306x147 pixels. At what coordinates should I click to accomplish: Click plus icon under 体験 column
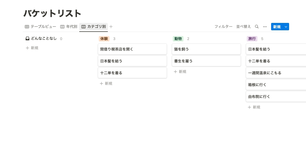point(101,84)
